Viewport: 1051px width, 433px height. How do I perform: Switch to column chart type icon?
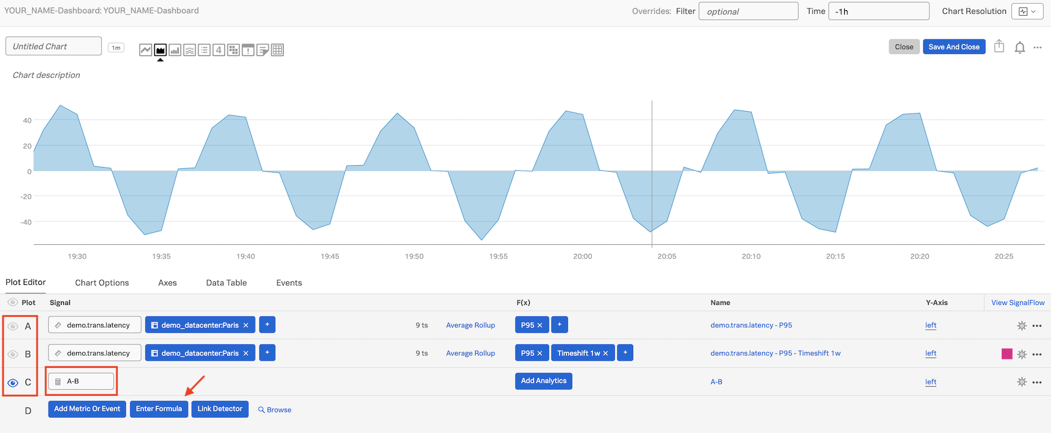click(175, 50)
